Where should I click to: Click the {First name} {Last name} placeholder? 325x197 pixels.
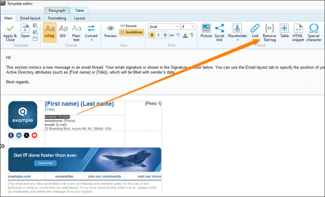click(79, 104)
